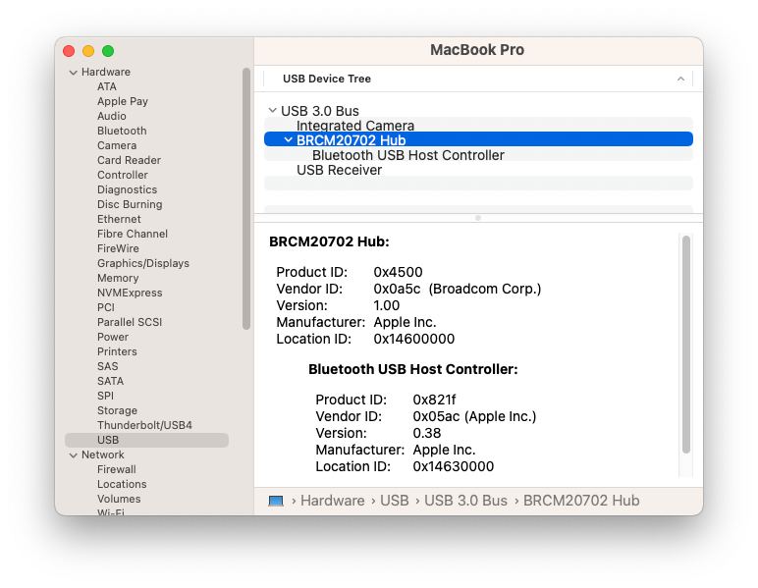Open Fibre Channel in the sidebar
This screenshot has height=588, width=758.
click(x=133, y=234)
